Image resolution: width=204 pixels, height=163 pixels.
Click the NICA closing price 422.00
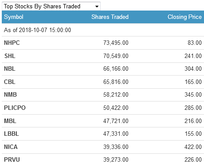[x=193, y=147]
